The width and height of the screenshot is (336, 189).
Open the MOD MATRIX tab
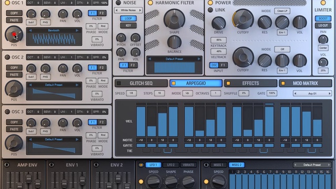[x=306, y=83]
